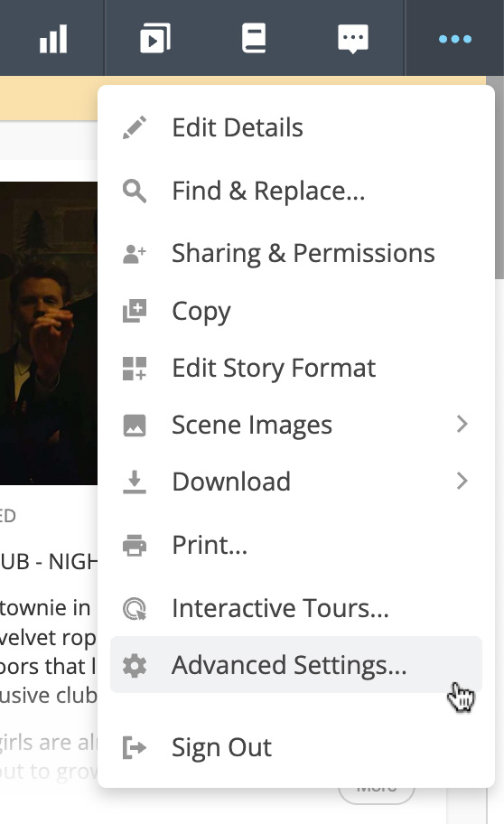Click the add-person icon for Sharing
The width and height of the screenshot is (504, 824).
[x=135, y=254]
